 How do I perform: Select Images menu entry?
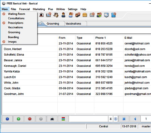[19, 42]
